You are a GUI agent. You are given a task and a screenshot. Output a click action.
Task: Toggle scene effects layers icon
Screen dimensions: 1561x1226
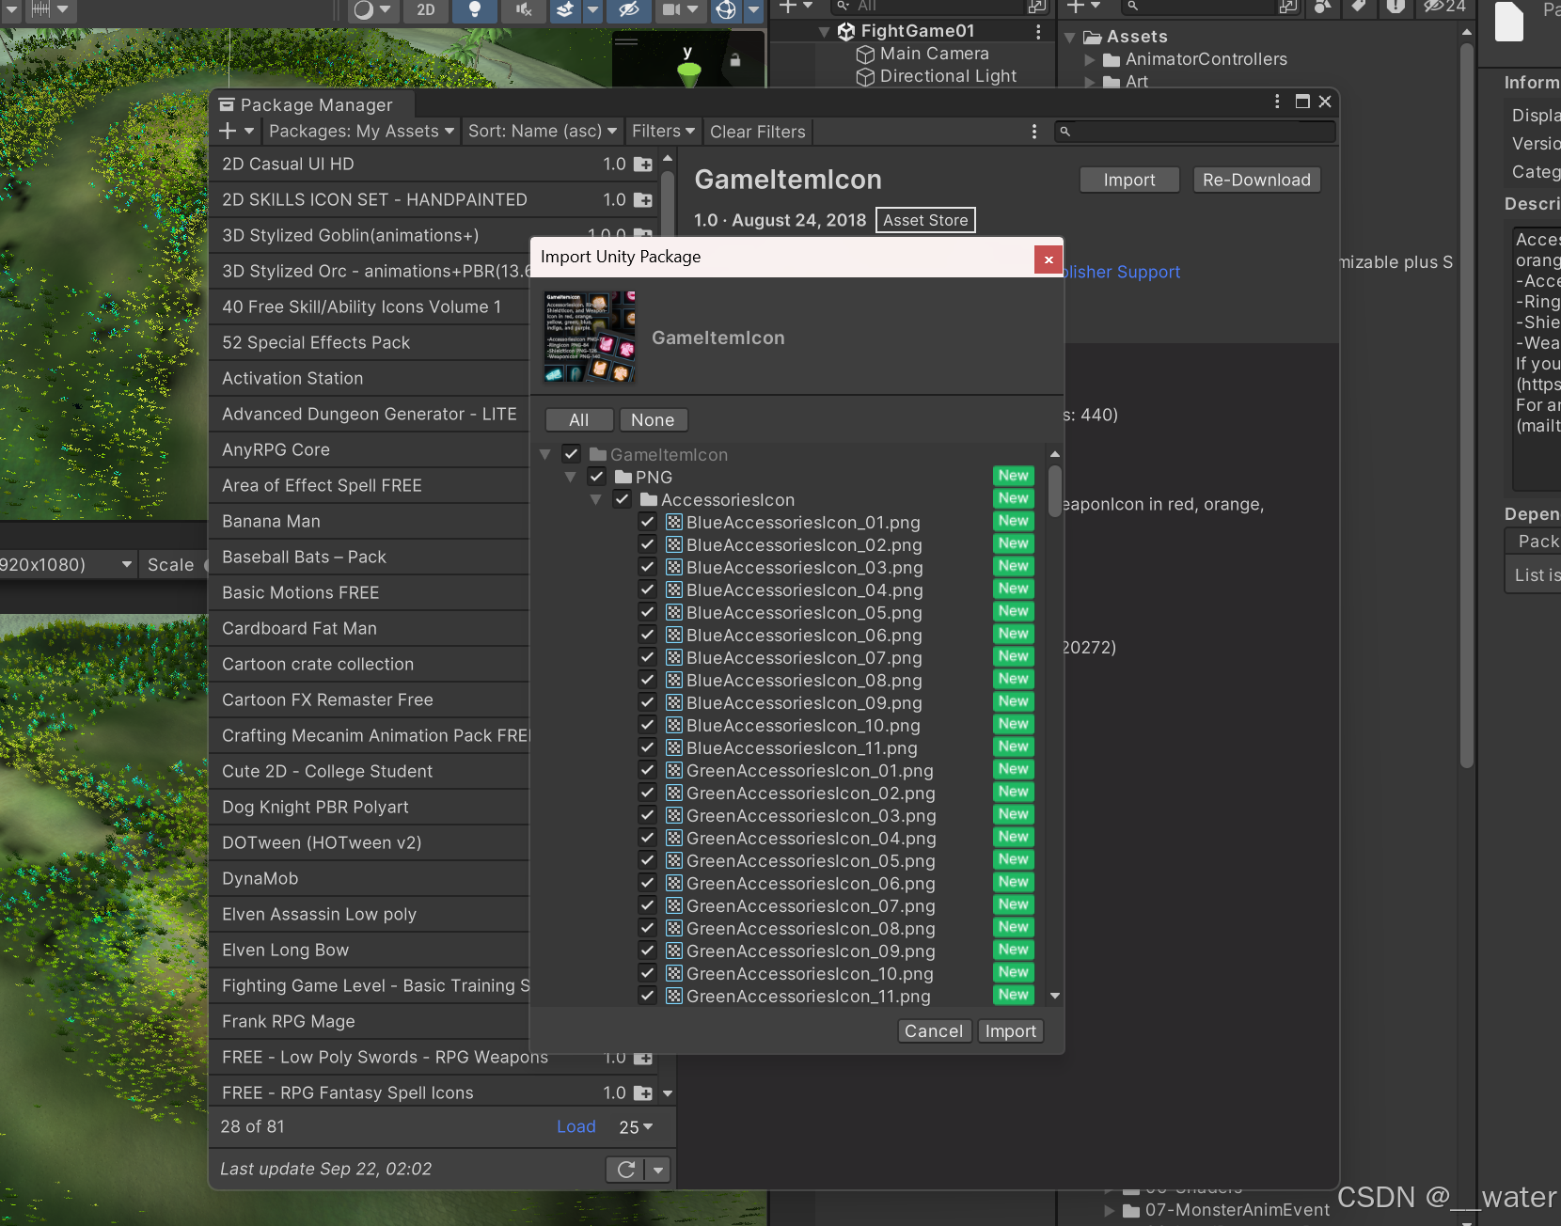[565, 9]
